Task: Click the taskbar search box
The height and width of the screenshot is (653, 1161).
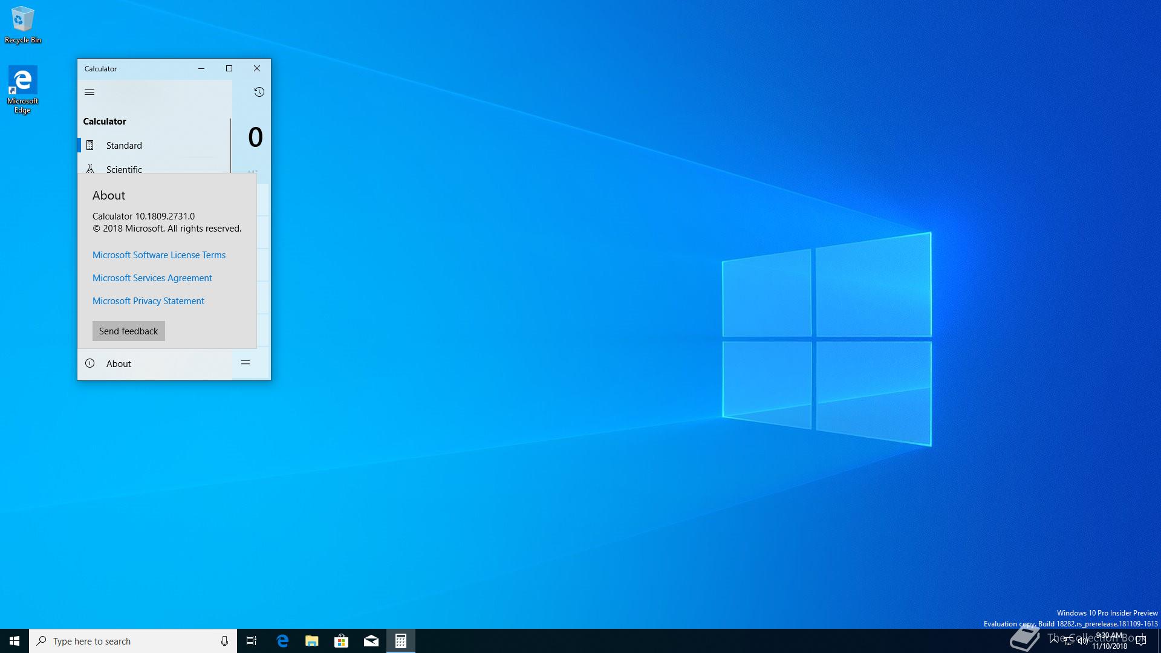Action: pyautogui.click(x=133, y=641)
